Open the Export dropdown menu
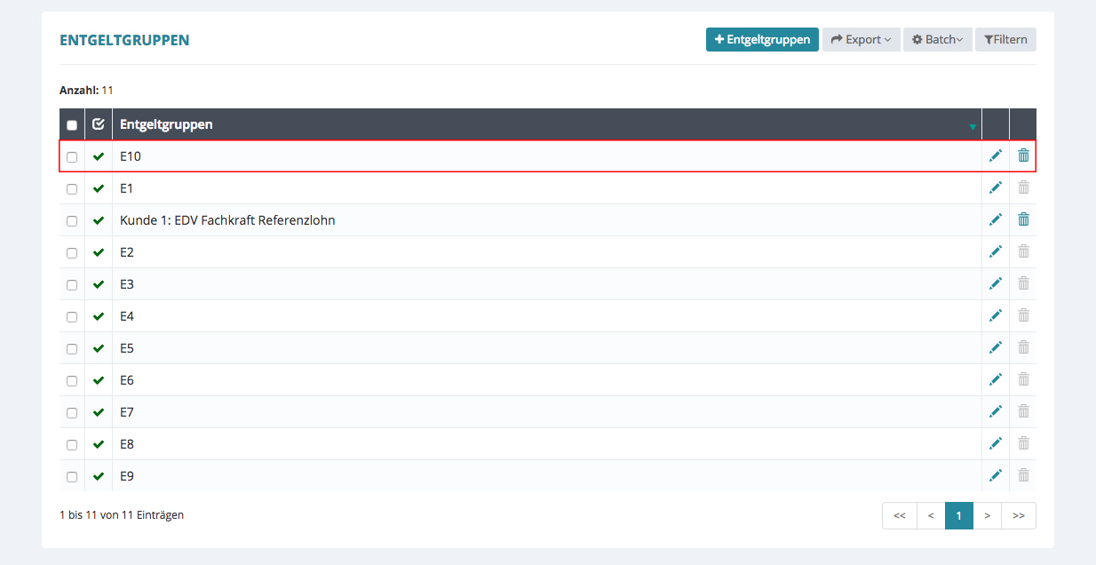Viewport: 1096px width, 565px height. pos(861,39)
